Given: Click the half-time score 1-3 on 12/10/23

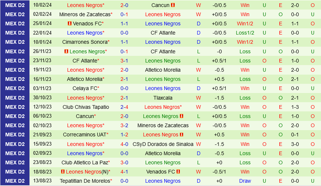Looking at the screenshot, I should 295,107.
